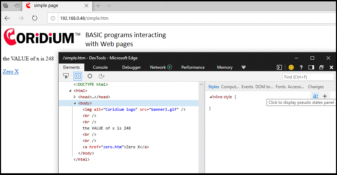Expand the collapsed head element
The image size is (337, 175).
[75, 97]
